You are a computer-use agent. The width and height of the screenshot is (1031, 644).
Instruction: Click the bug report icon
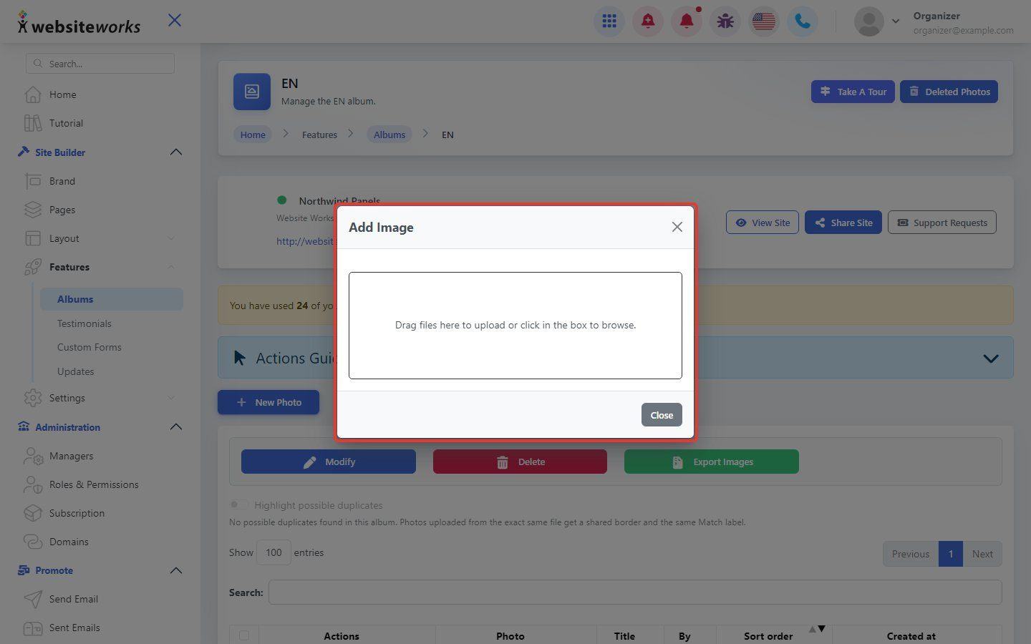tap(725, 21)
